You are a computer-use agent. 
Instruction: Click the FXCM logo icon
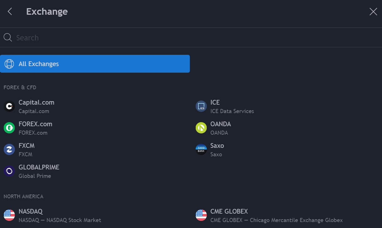pos(9,150)
